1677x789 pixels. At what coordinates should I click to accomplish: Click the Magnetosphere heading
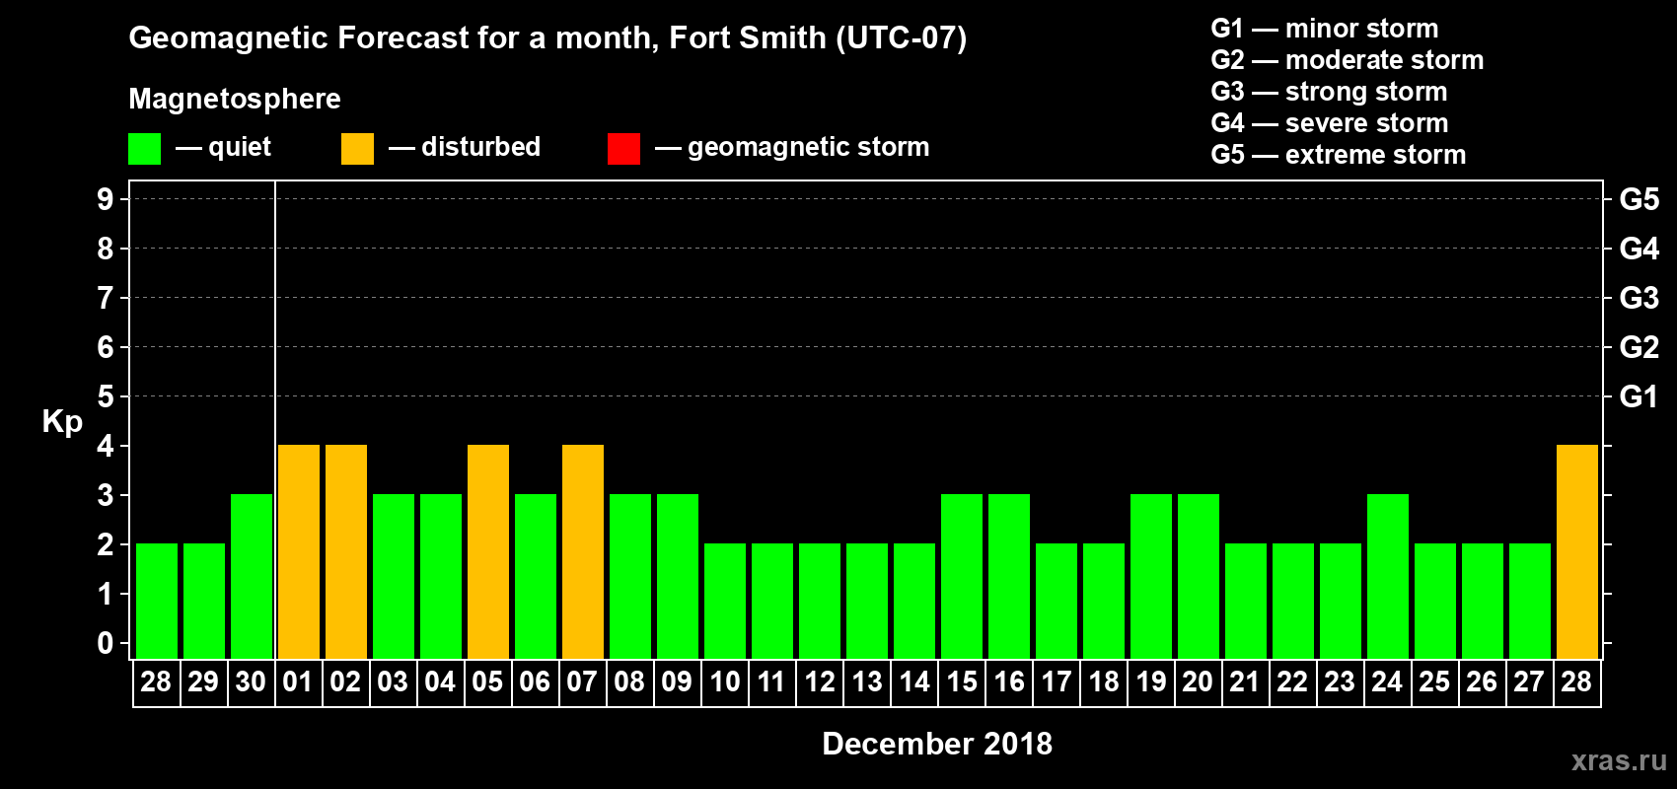click(235, 99)
